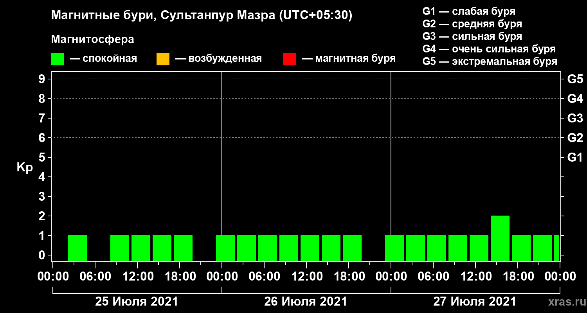Click the 'G4 — очень сильная буря' legend line

pos(489,49)
